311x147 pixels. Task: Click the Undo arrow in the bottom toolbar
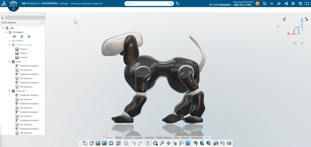pyautogui.click(x=133, y=143)
